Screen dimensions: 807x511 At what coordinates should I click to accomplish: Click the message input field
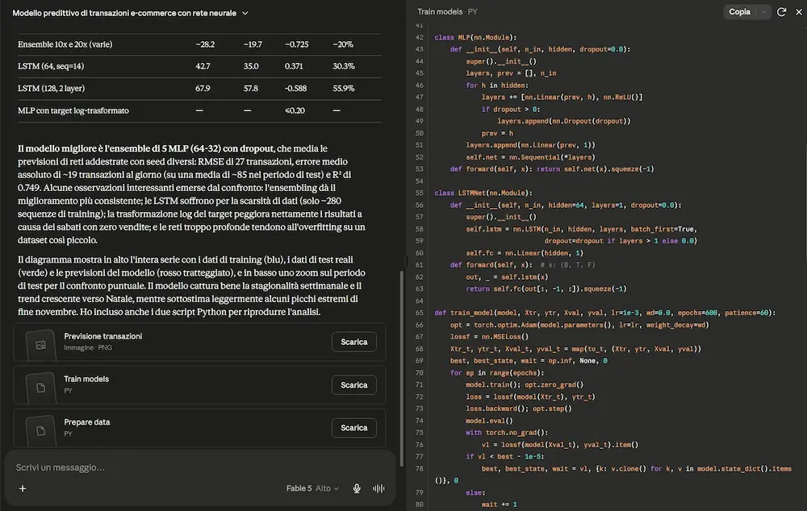pyautogui.click(x=199, y=467)
